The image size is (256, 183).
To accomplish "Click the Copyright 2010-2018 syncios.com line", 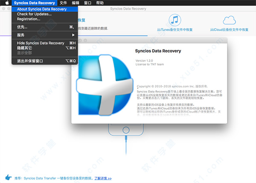I will point(172,86).
